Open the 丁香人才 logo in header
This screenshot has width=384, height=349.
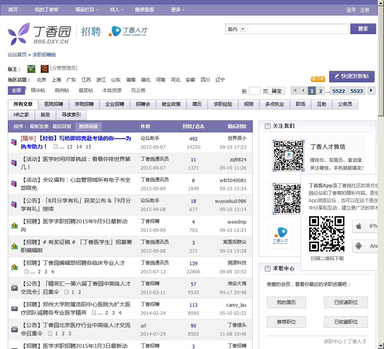coord(128,31)
